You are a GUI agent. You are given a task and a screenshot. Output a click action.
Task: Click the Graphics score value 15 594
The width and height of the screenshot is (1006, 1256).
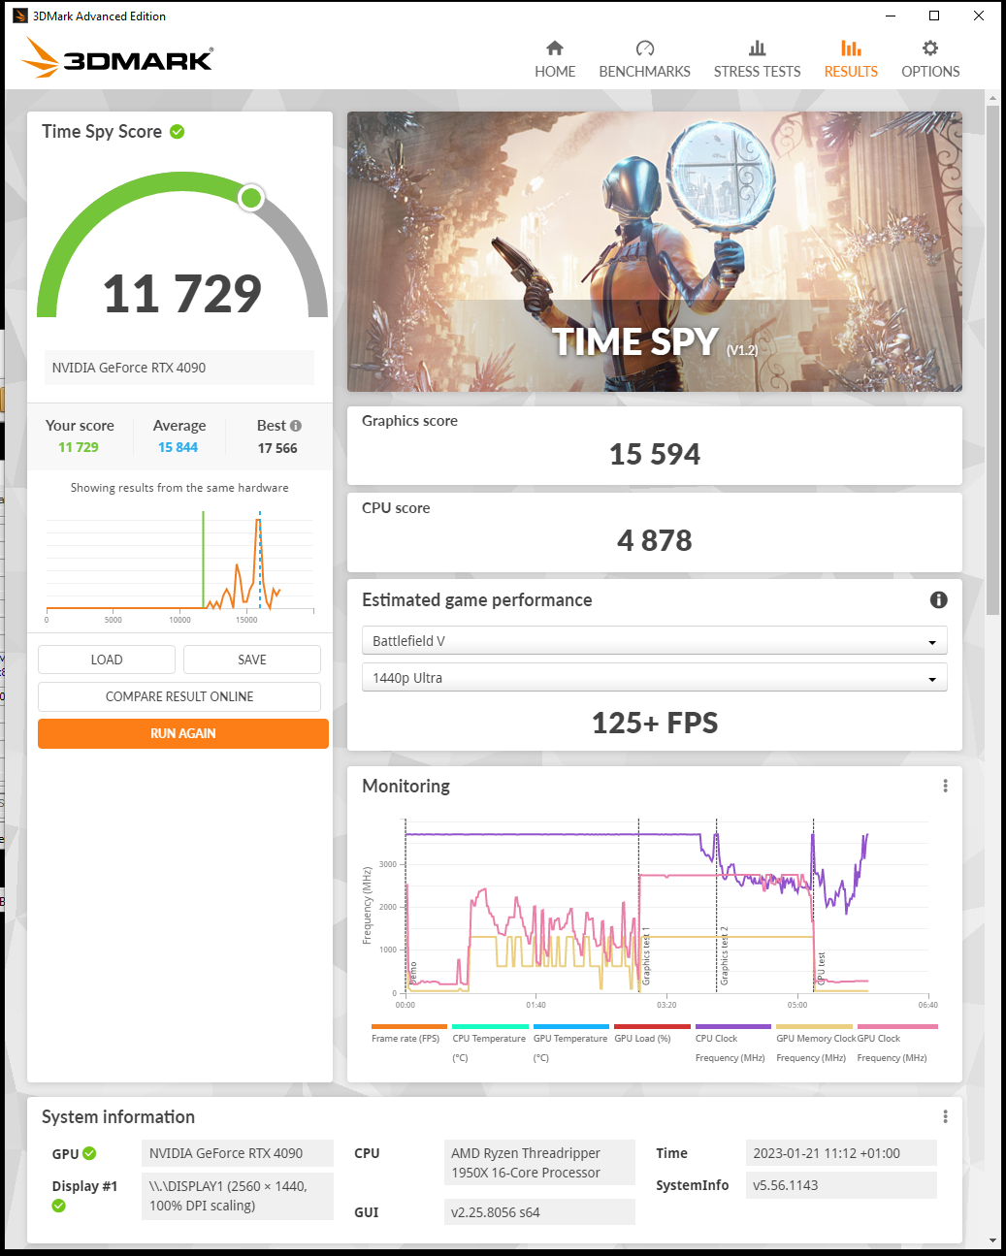[655, 454]
